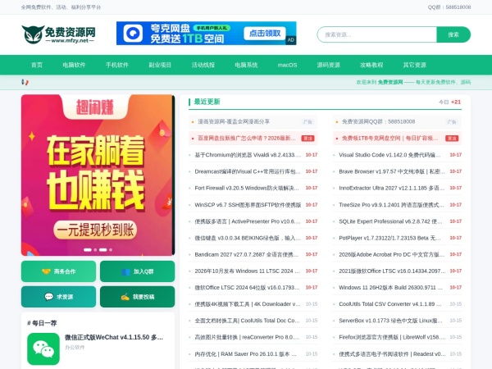Open the CoolUtils Total CSV Converter post
Screen dimensions: 492x369
click(390, 303)
